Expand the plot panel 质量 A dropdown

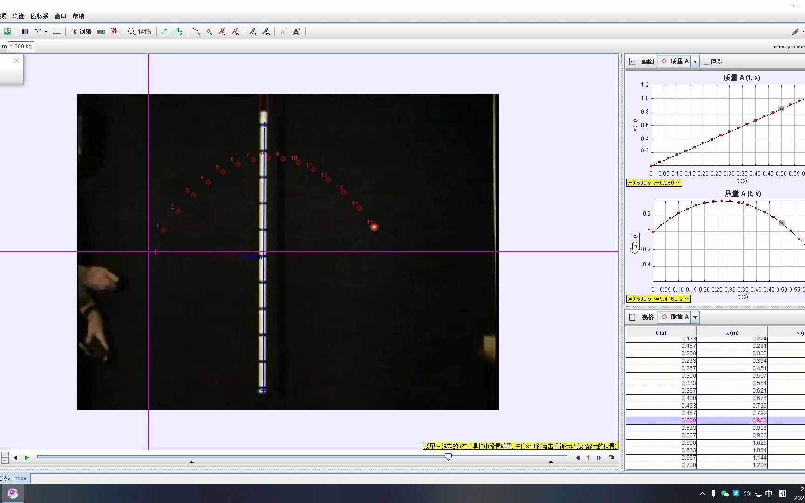tap(695, 61)
